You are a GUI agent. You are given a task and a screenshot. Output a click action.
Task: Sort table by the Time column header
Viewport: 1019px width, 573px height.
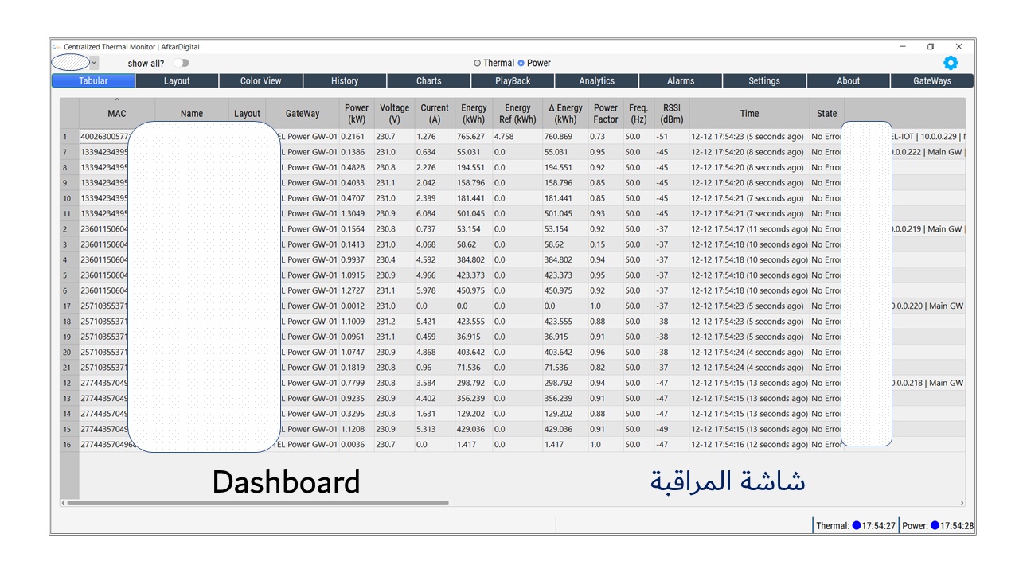(749, 114)
